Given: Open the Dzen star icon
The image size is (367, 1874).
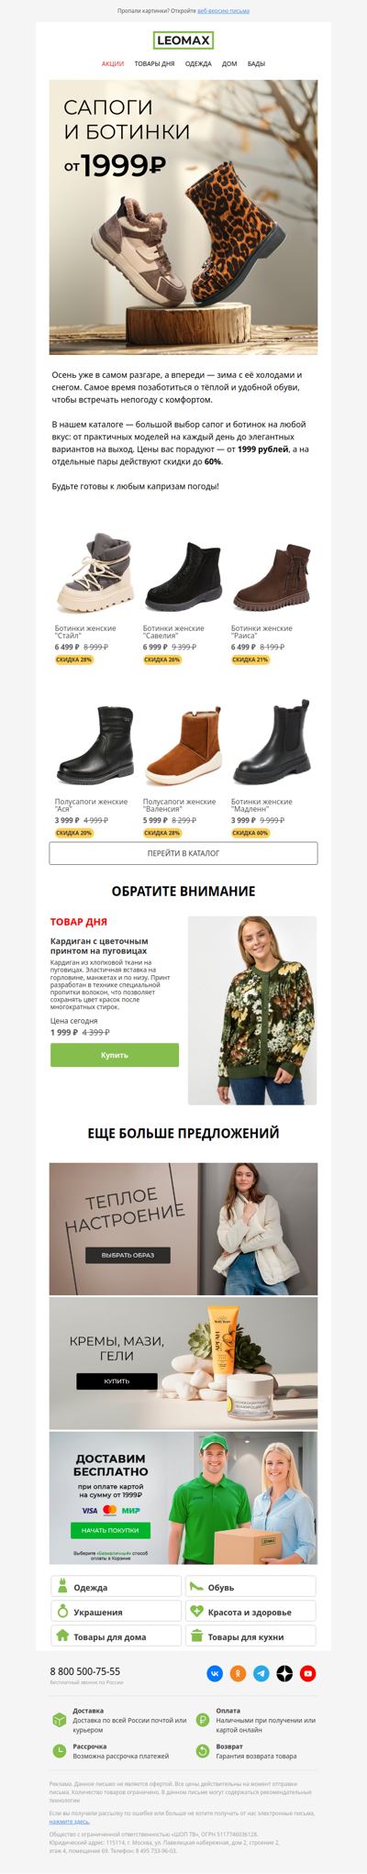Looking at the screenshot, I should pos(284,1673).
